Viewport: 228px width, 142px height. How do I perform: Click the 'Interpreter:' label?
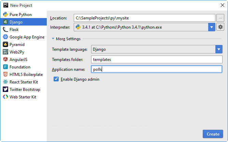pyautogui.click(x=60, y=27)
